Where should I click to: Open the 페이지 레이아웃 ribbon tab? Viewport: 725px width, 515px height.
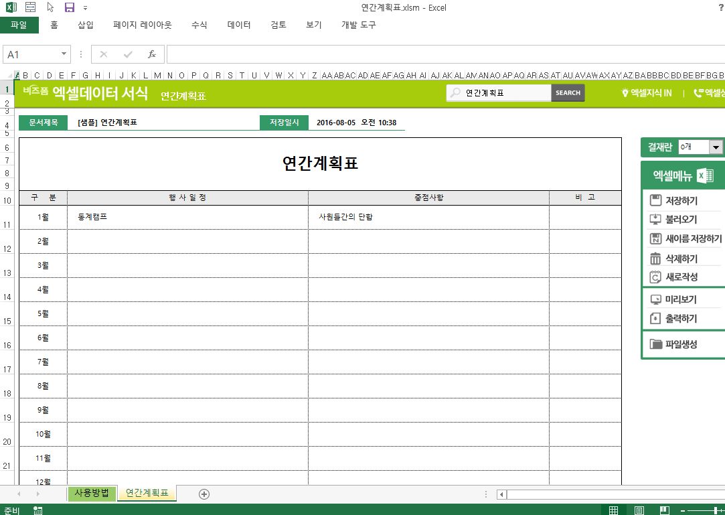(143, 25)
